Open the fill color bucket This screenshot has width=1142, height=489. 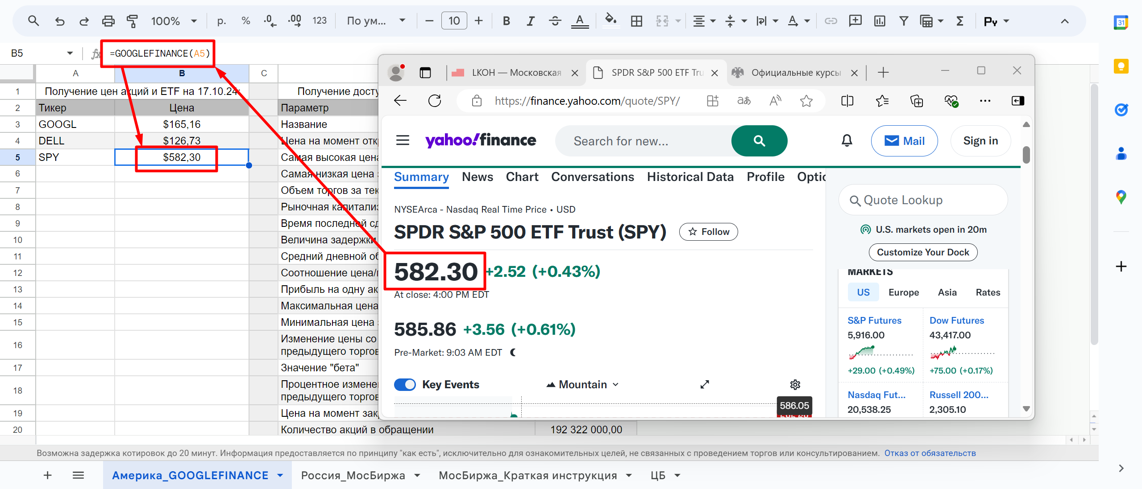click(x=610, y=21)
